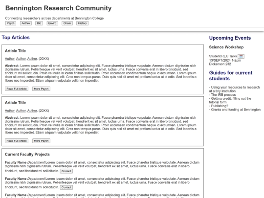The image size is (264, 198).
Task: Open the History department button
Action: click(x=82, y=23)
